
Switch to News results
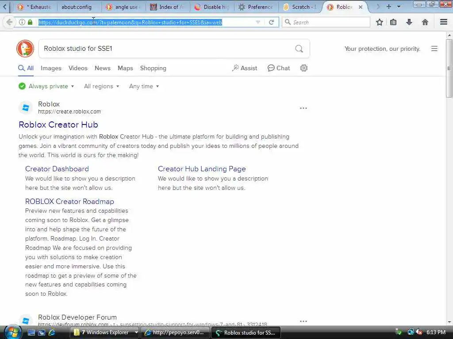[103, 68]
